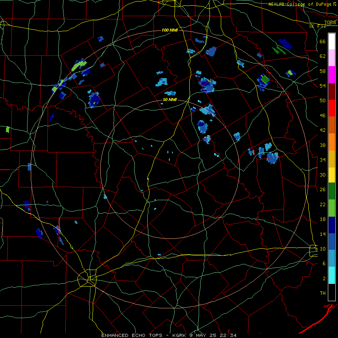Viewport: 338px width, 338px height.
Task: Click the 100 NMI range ring label
Action: (x=170, y=30)
